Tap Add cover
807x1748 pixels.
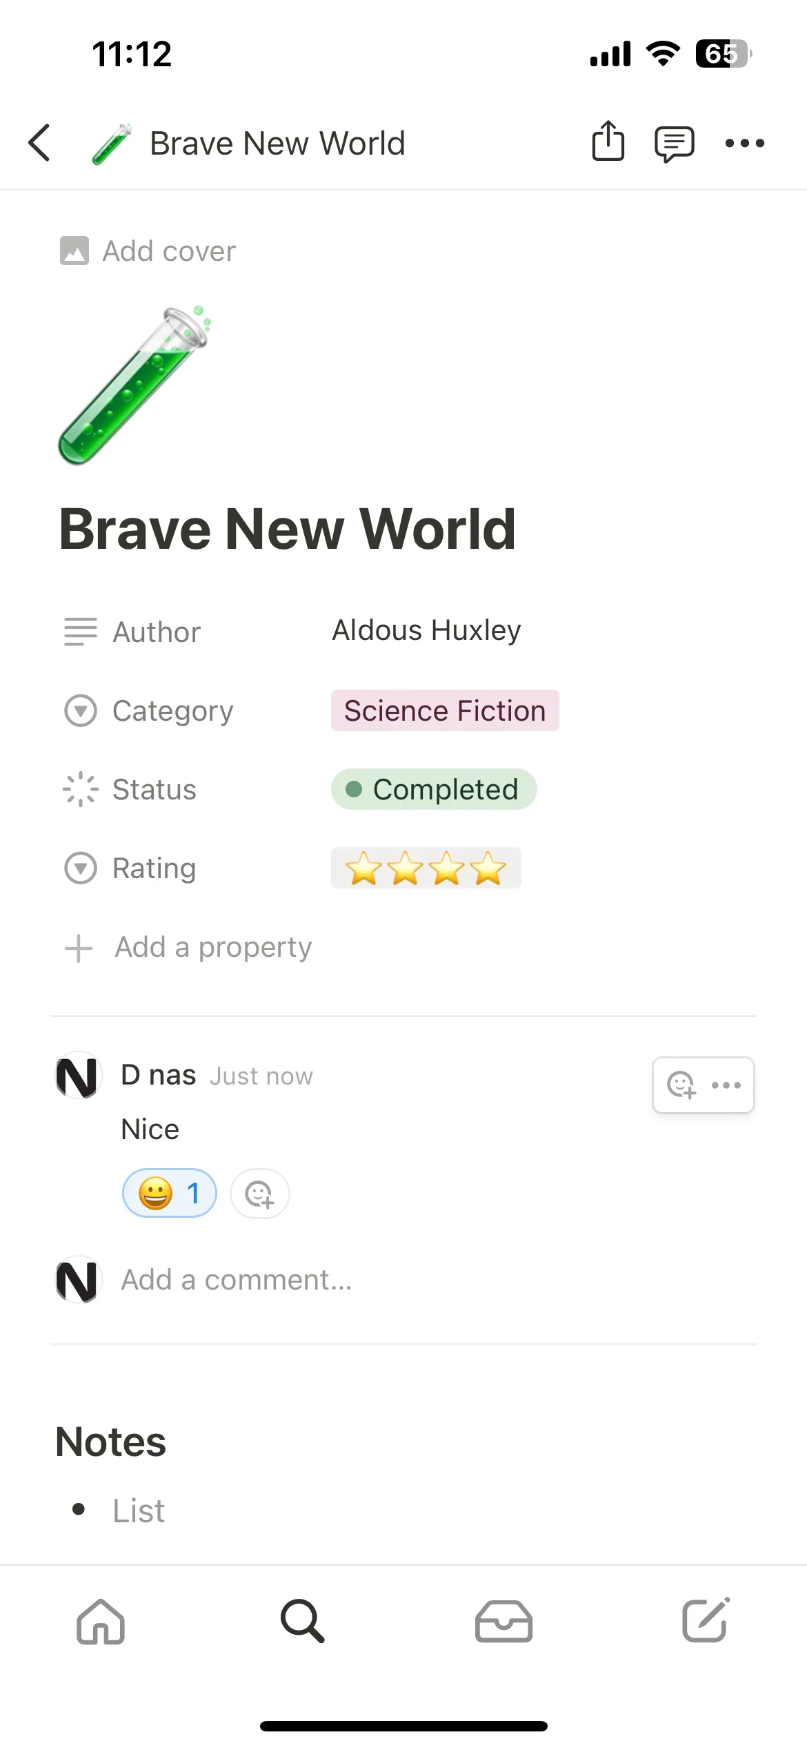[x=148, y=251]
